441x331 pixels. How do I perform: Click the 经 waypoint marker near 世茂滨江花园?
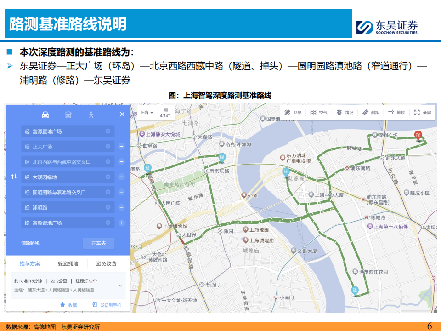[355, 291]
